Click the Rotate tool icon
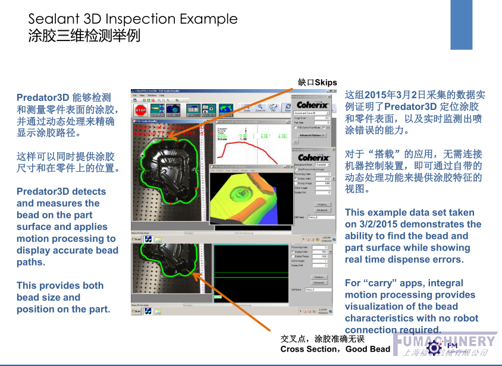Viewport: 502px width, 366px height. (x=288, y=107)
